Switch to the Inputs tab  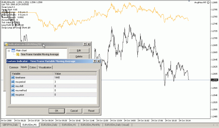coord(24,67)
